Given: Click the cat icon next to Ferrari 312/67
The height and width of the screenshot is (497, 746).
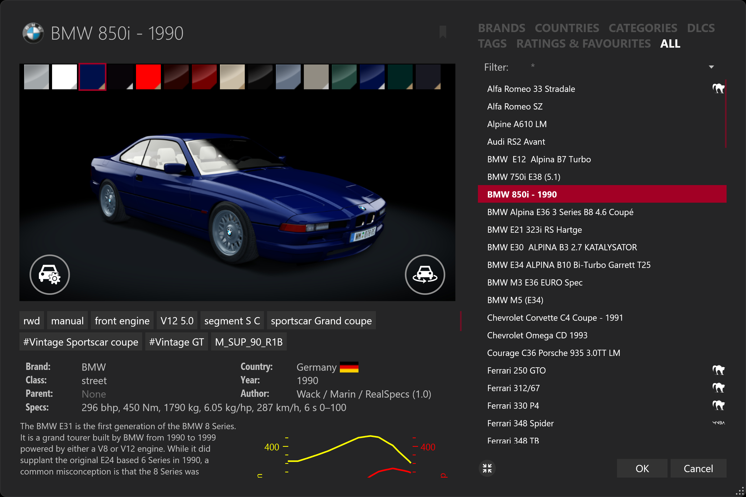Looking at the screenshot, I should click(718, 388).
